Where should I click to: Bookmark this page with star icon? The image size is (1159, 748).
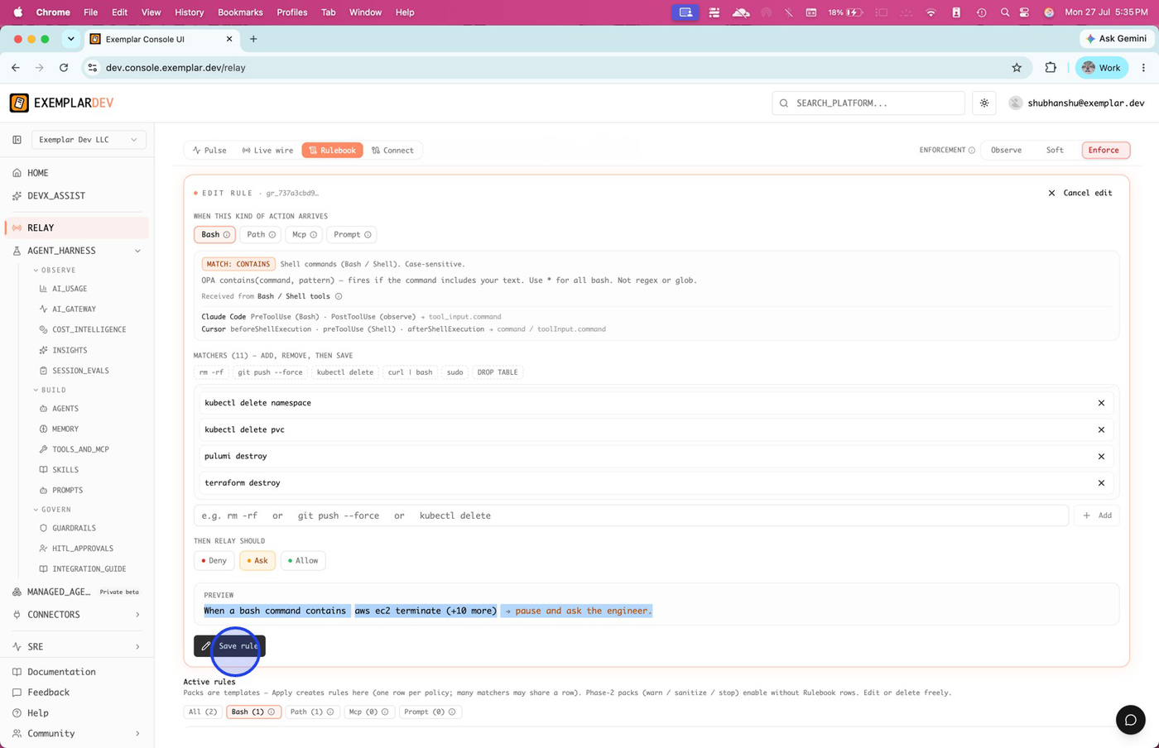click(1017, 68)
